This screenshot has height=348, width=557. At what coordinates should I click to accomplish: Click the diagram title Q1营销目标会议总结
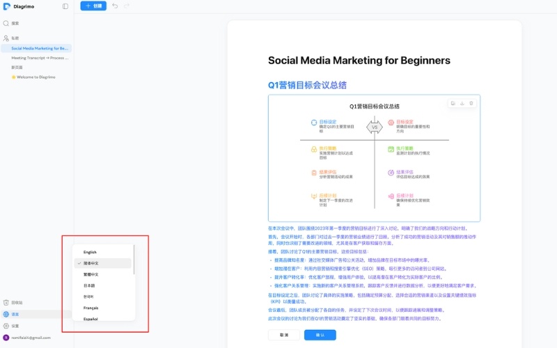pos(375,106)
